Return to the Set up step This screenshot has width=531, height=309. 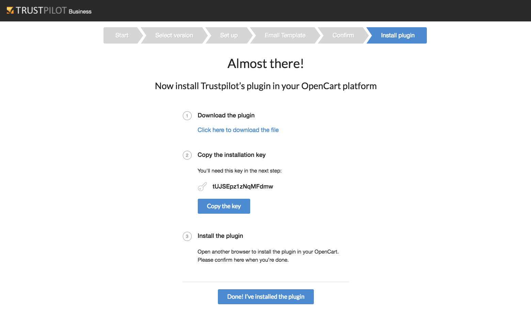tap(229, 35)
